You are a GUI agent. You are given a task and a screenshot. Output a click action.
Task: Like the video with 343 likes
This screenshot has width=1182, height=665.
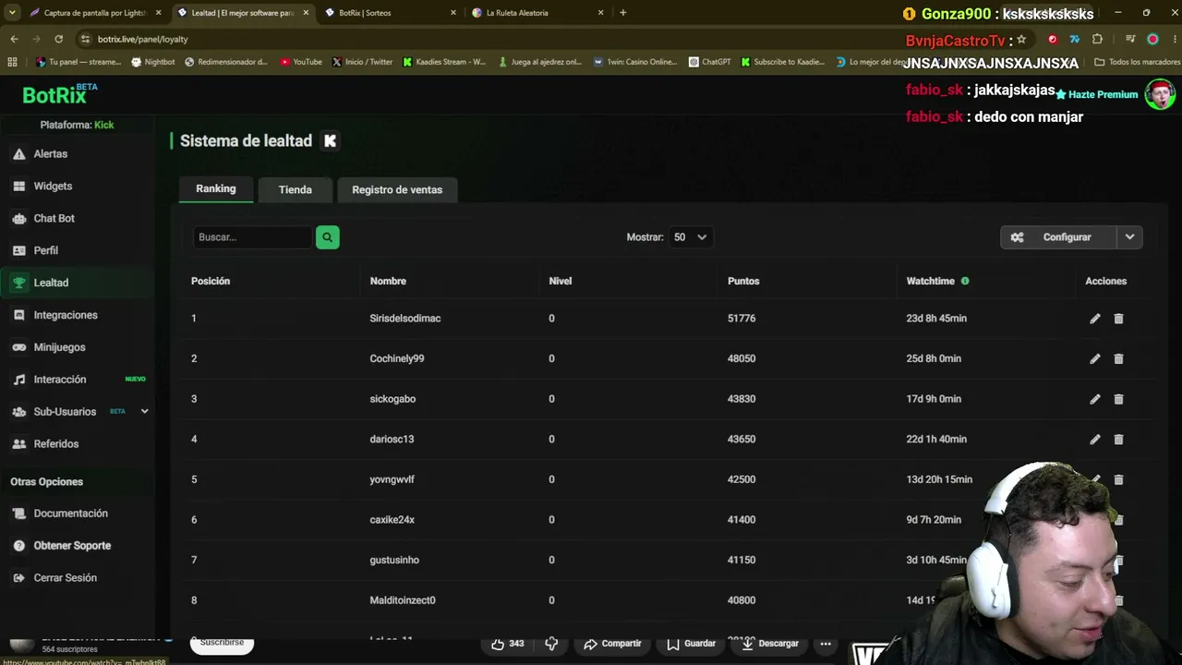click(507, 644)
